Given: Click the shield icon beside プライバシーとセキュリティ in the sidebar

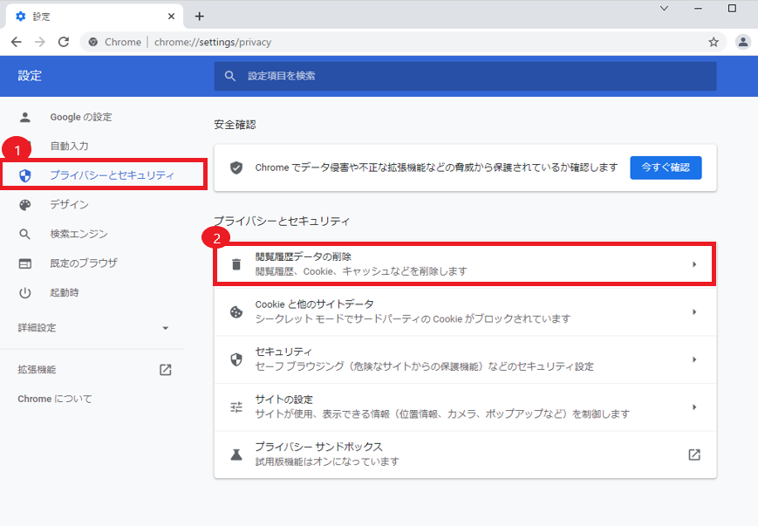Looking at the screenshot, I should [25, 175].
